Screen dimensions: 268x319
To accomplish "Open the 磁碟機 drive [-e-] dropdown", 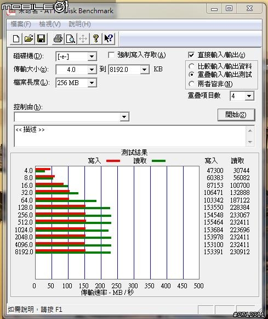I will click(x=92, y=57).
